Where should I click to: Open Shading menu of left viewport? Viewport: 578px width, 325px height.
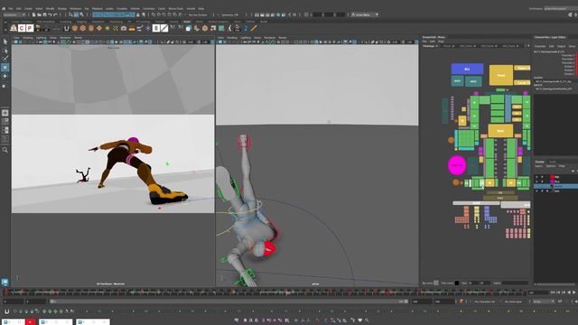point(28,38)
